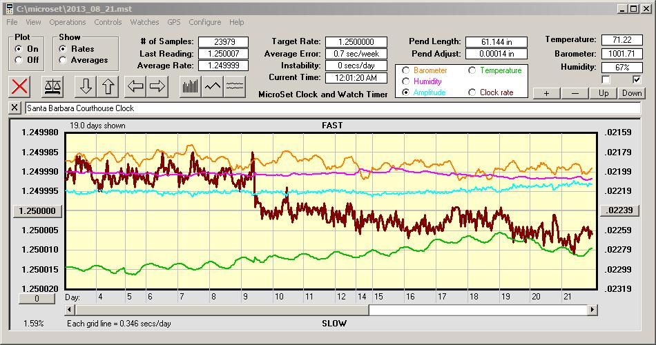
Task: Click the Down button
Action: point(632,93)
